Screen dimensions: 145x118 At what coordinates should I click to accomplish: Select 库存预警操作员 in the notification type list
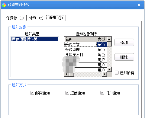pyautogui.click(x=35, y=39)
